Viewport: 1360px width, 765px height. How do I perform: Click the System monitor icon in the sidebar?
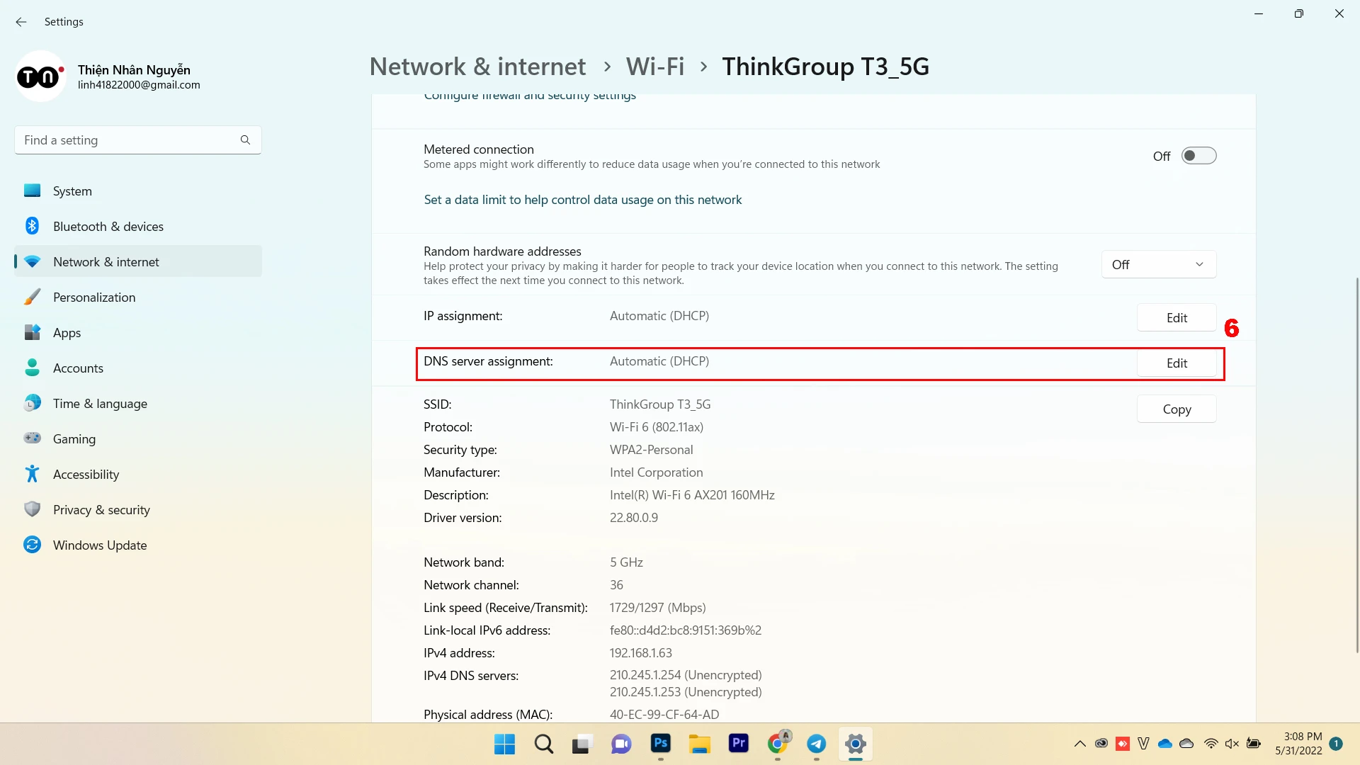pos(33,191)
